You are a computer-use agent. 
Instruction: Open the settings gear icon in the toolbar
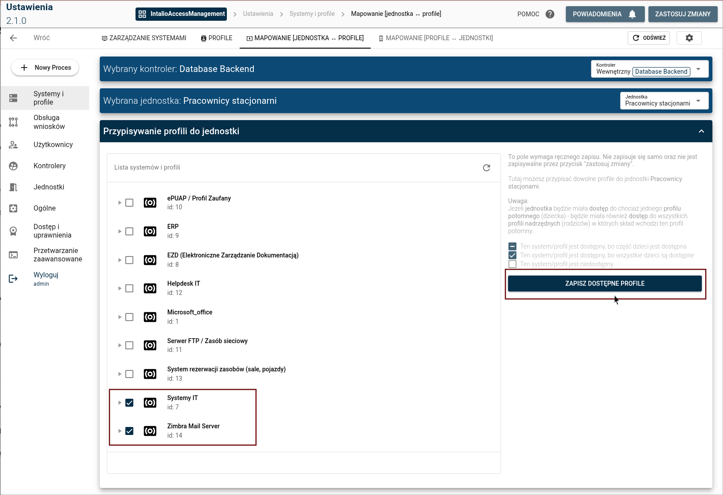click(689, 38)
